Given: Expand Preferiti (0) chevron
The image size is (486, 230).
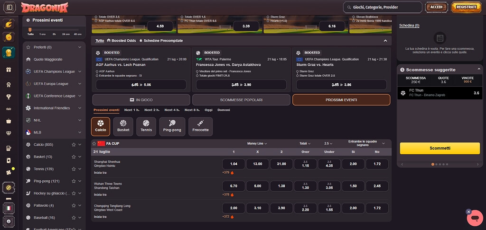Looking at the screenshot, I should tap(80, 47).
